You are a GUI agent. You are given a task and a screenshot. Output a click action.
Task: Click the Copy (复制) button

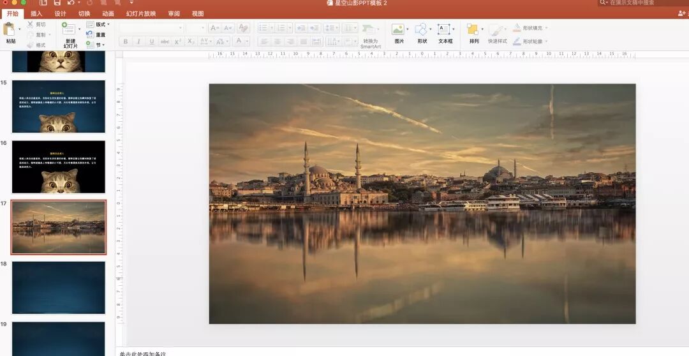tap(36, 34)
